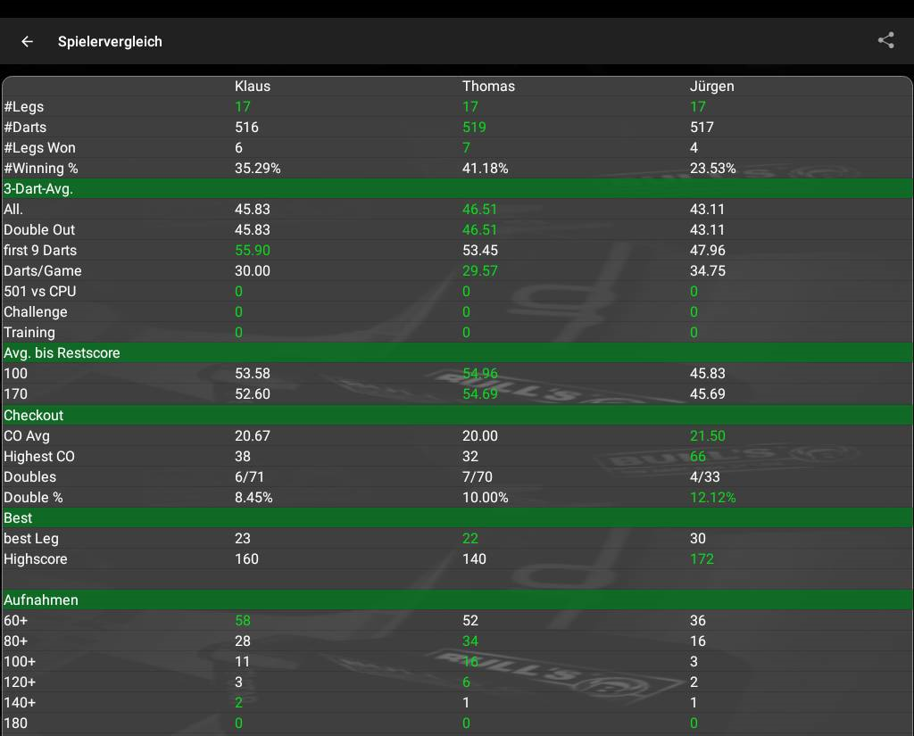Image resolution: width=914 pixels, height=736 pixels.
Task: Click the Aufnahmen section header
Action: click(41, 600)
